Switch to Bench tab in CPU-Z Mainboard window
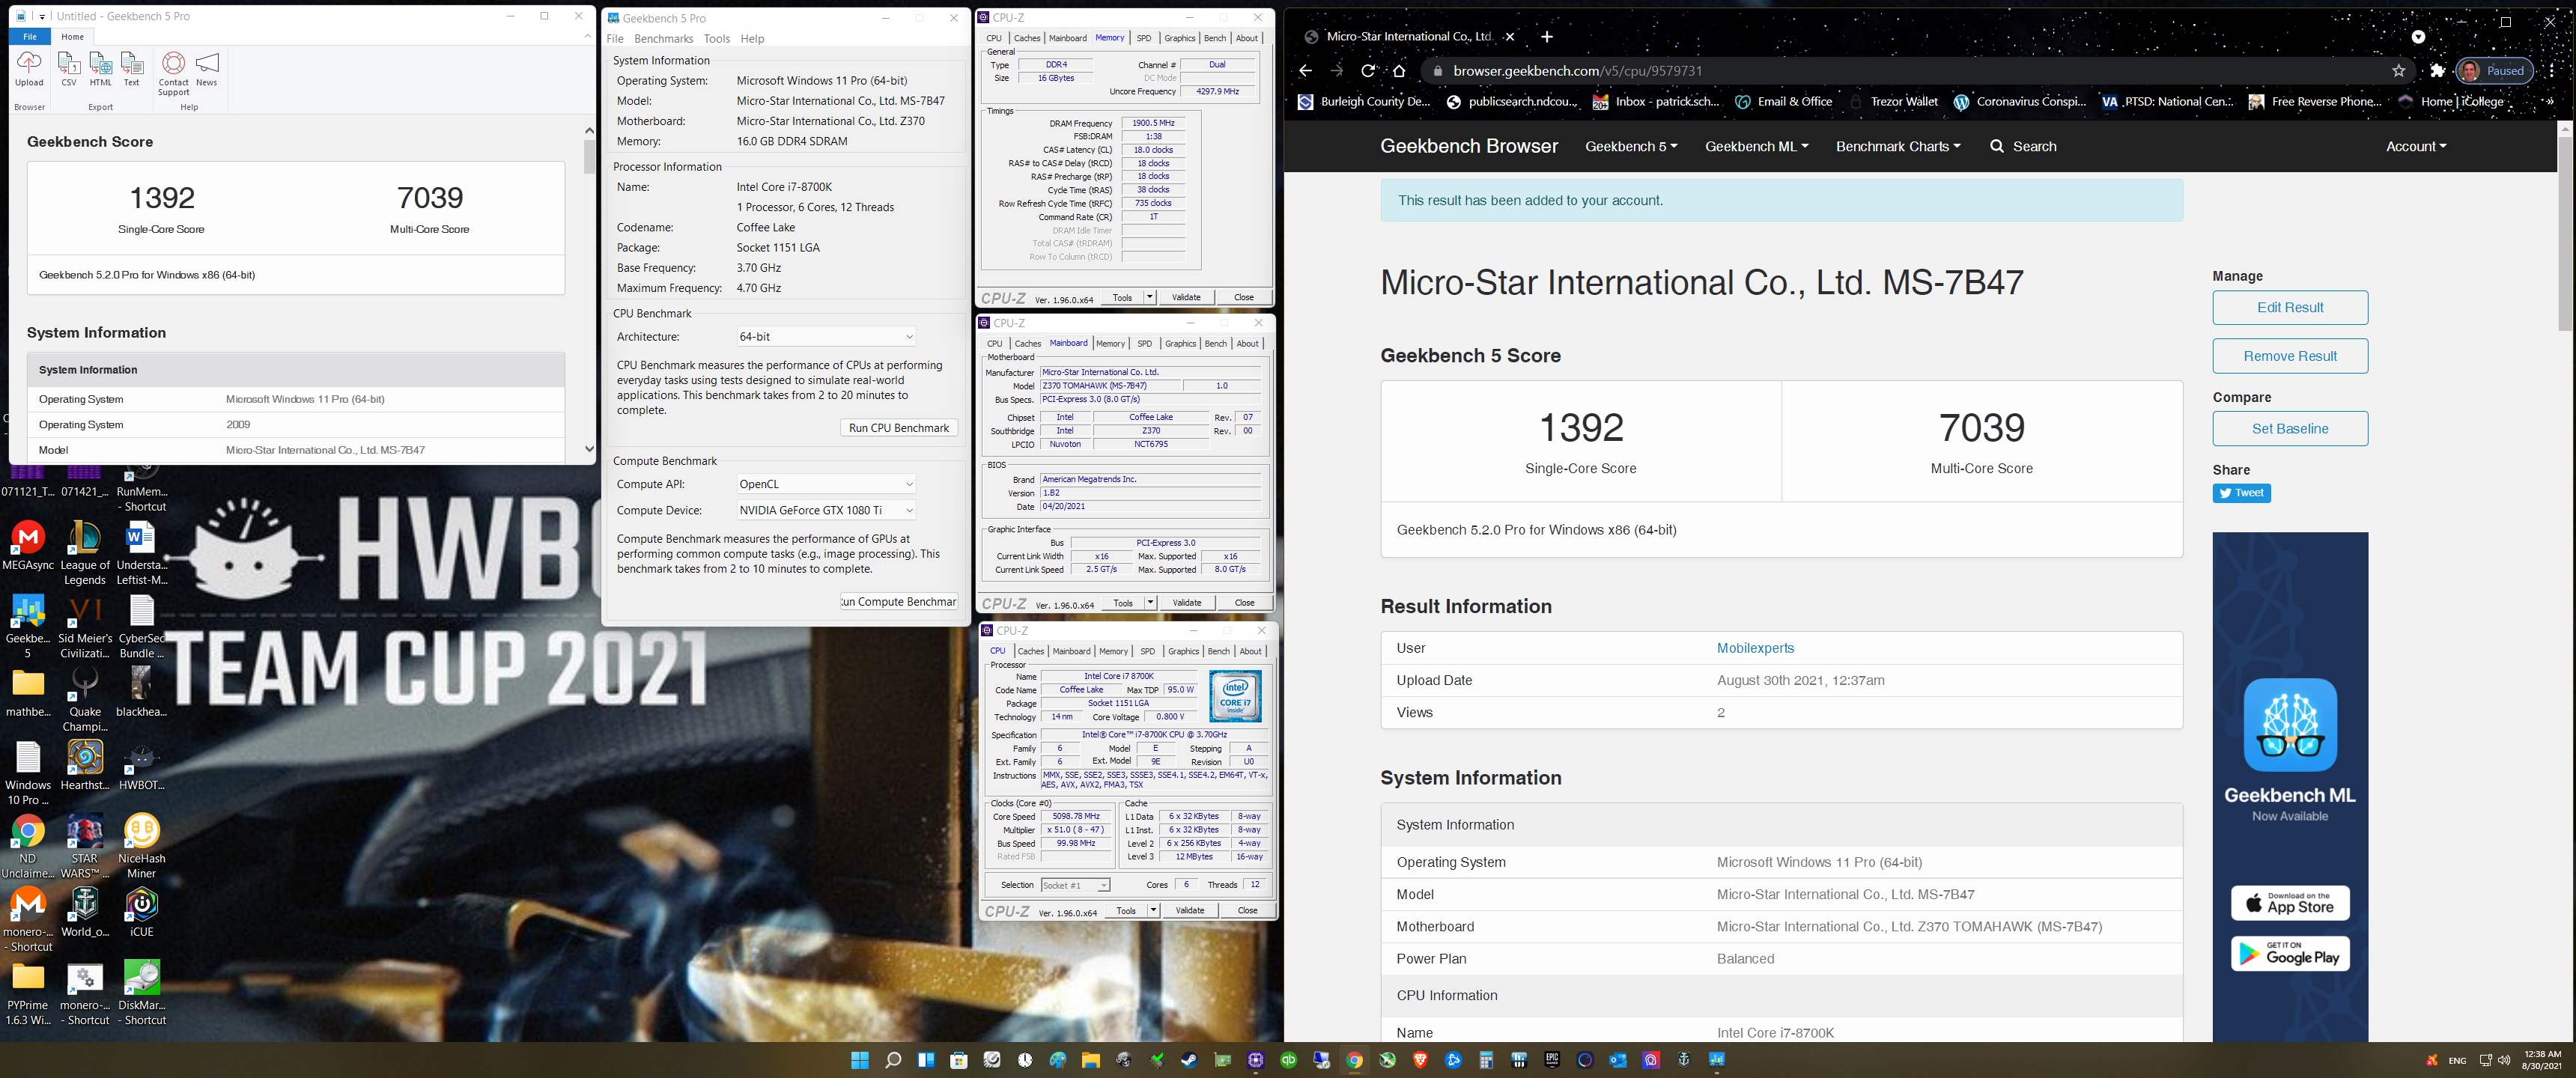This screenshot has height=1078, width=2576. pos(1216,344)
